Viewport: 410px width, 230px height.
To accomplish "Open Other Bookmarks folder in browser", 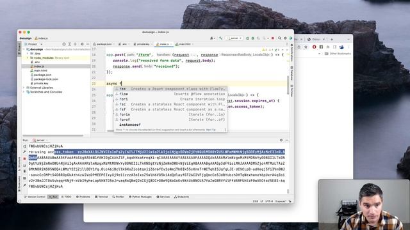I will click(338, 54).
